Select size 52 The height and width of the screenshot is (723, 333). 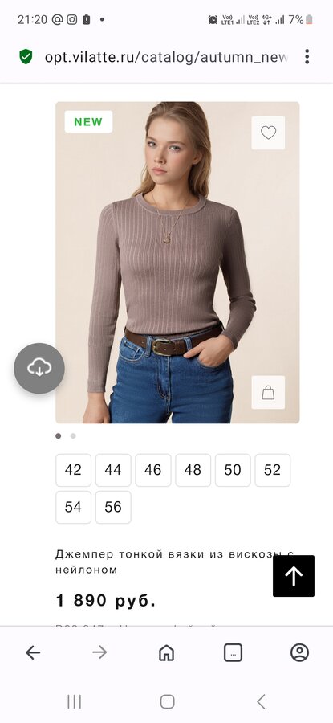pos(273,470)
